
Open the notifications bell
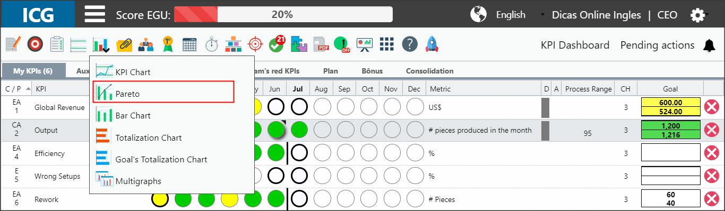(709, 45)
